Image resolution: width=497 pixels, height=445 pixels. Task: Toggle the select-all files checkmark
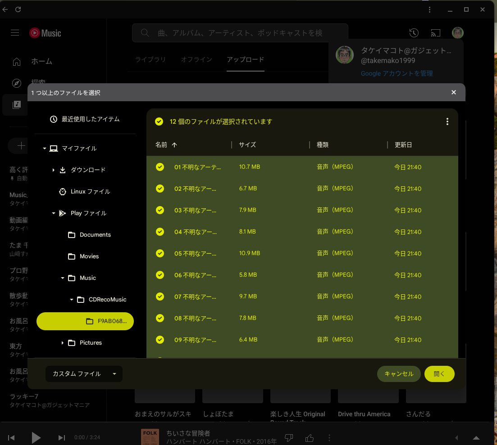point(159,121)
